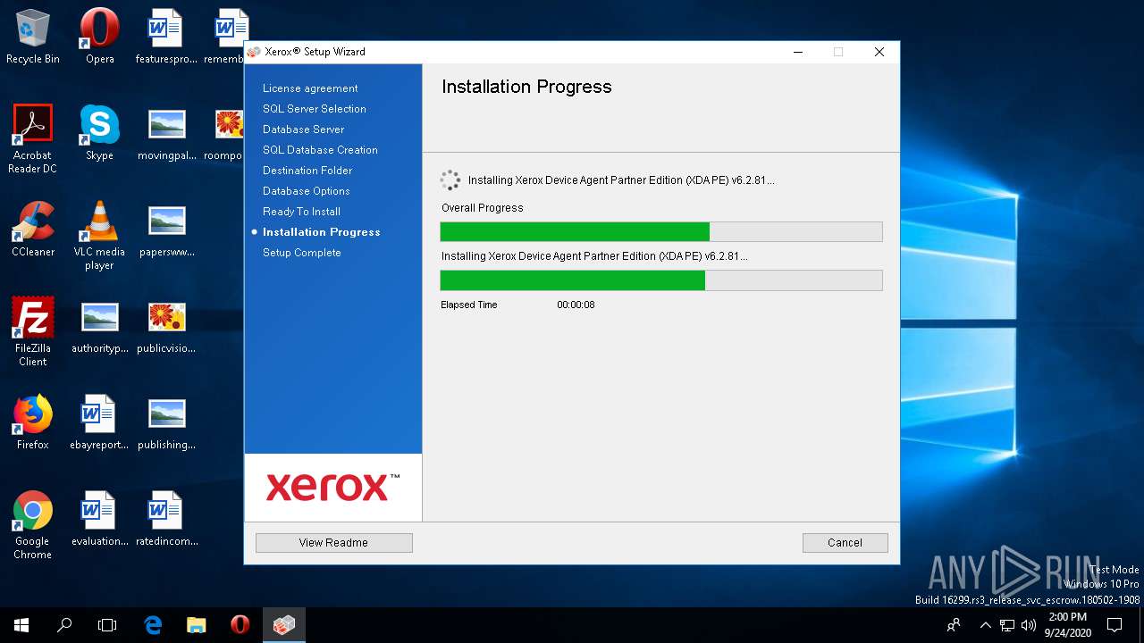The image size is (1144, 643).
Task: Select the featurespro Word document icon
Action: pyautogui.click(x=166, y=37)
